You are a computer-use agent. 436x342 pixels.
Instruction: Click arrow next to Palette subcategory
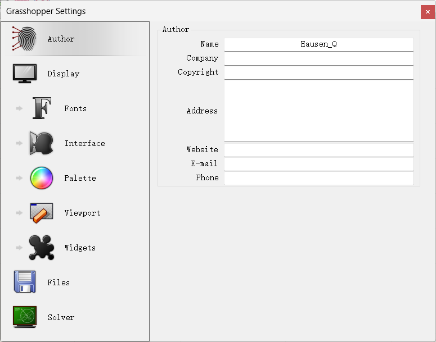[19, 178]
